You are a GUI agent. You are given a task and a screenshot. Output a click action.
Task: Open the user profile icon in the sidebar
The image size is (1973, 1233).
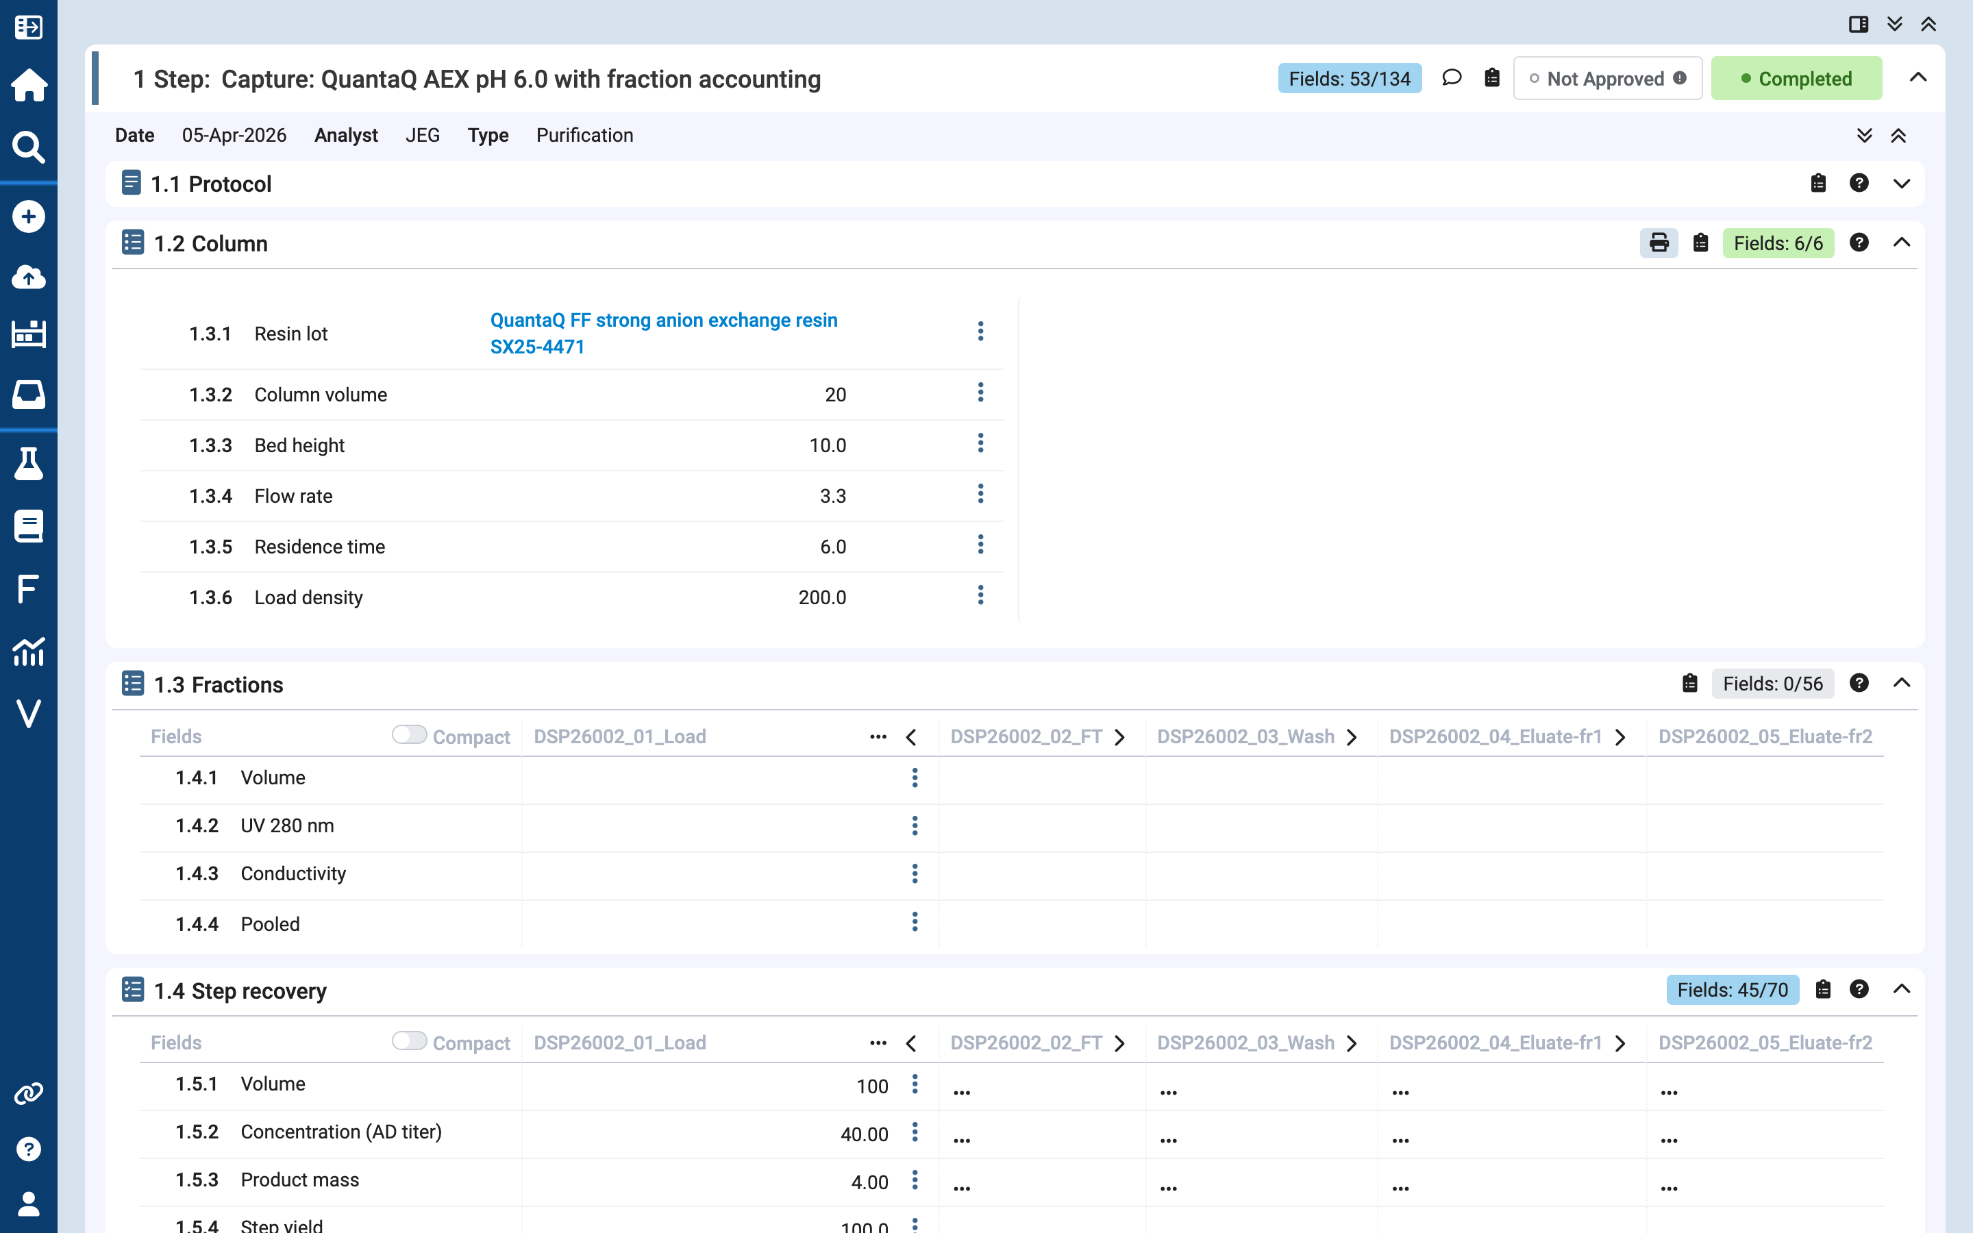tap(29, 1204)
